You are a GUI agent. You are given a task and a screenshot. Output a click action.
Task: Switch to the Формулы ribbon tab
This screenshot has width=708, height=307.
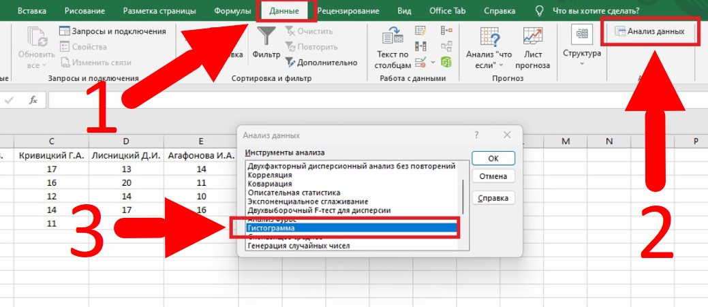pos(232,11)
